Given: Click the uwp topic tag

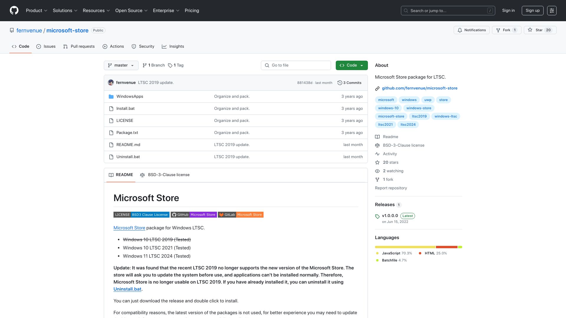Looking at the screenshot, I should coord(428,100).
